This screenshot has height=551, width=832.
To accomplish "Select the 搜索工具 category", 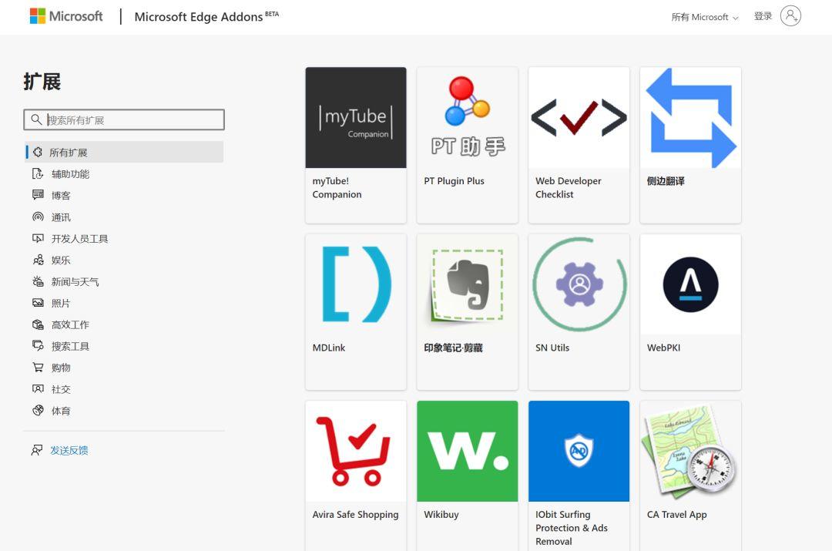I will point(70,346).
